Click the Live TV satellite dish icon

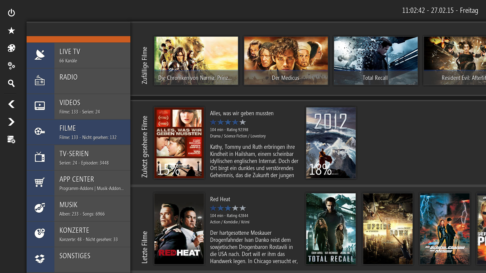[x=40, y=55]
